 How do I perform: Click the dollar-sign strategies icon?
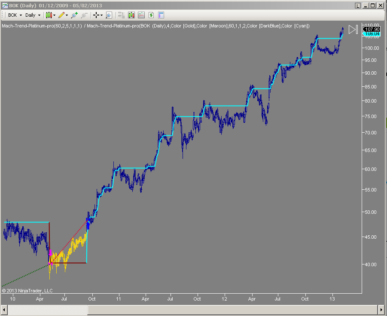151,15
